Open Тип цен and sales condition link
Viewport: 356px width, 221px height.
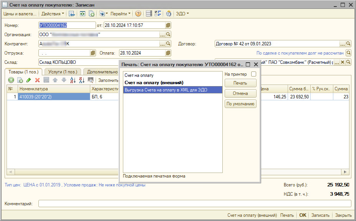point(75,185)
